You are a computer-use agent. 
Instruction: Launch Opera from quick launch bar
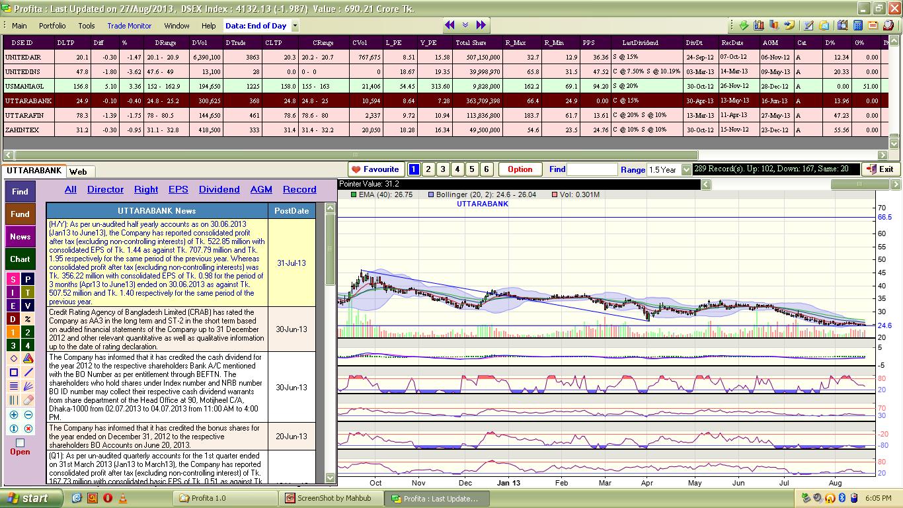click(107, 498)
